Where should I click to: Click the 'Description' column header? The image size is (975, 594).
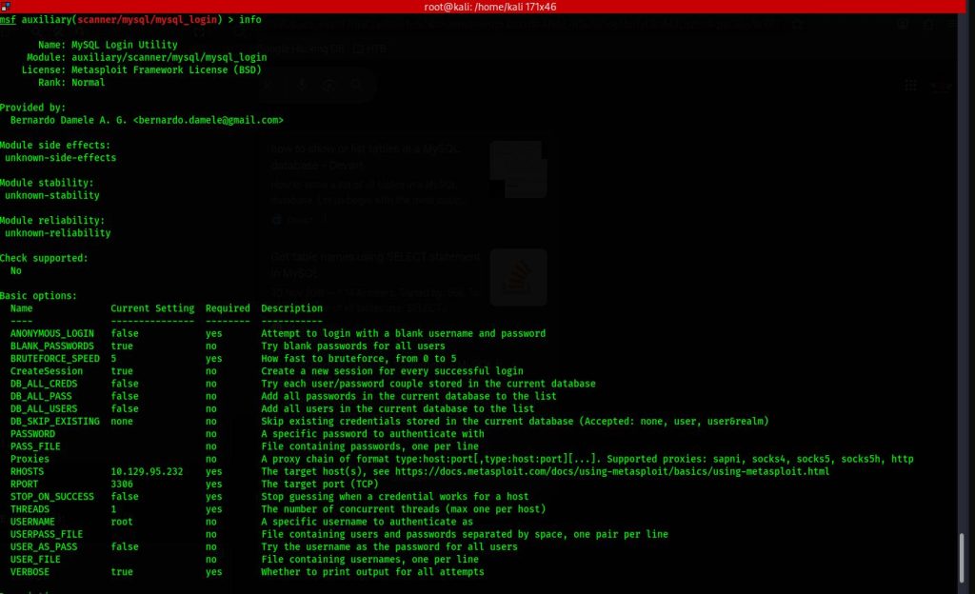(291, 308)
